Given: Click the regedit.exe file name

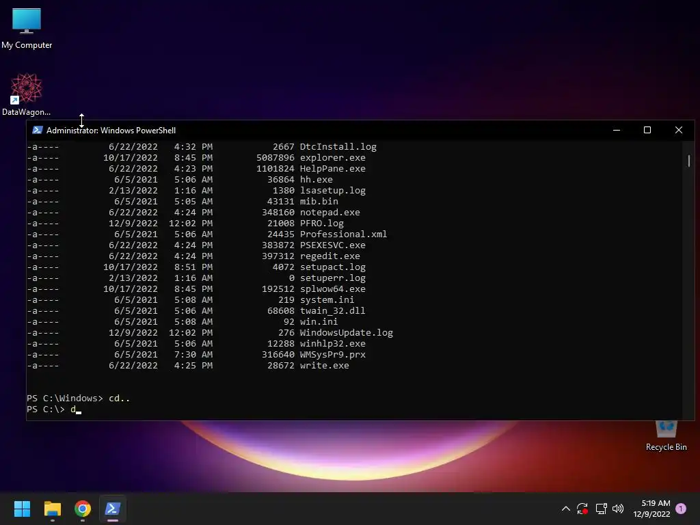Looking at the screenshot, I should point(330,256).
